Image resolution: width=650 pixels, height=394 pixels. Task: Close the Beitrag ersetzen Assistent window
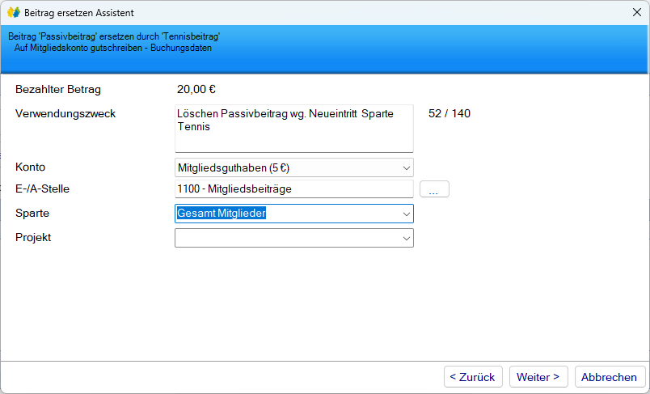[635, 13]
